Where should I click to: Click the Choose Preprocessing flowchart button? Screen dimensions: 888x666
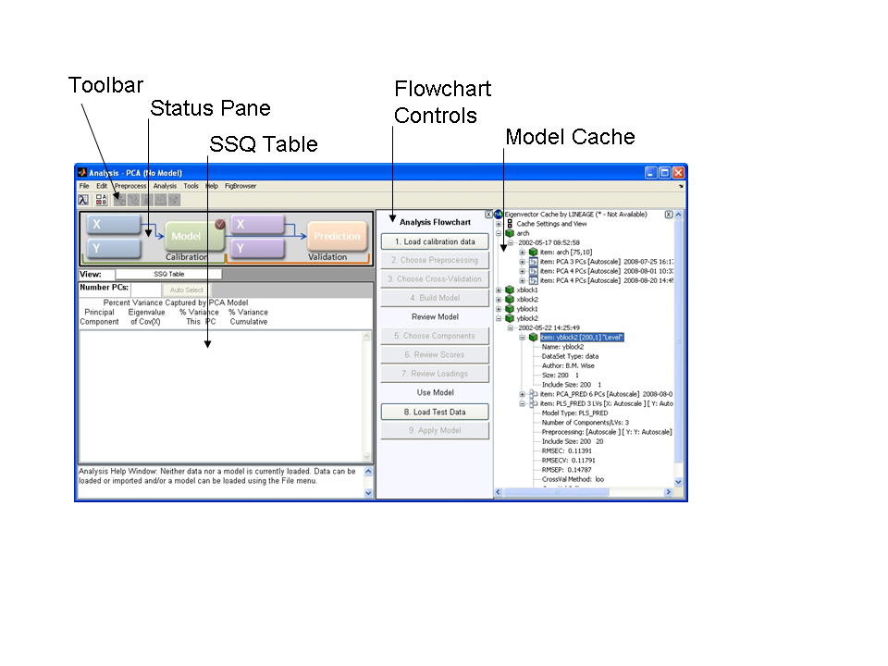point(435,261)
